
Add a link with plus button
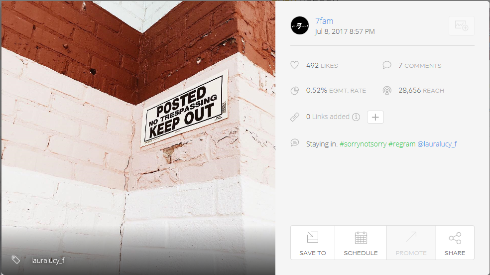[375, 117]
